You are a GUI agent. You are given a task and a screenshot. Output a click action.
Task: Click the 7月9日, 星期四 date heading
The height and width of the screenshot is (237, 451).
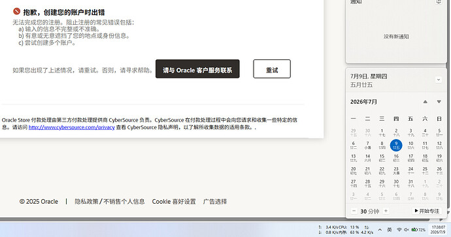369,76
